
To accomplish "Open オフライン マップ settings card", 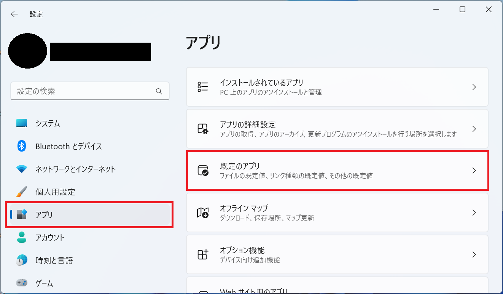I will coord(337,213).
